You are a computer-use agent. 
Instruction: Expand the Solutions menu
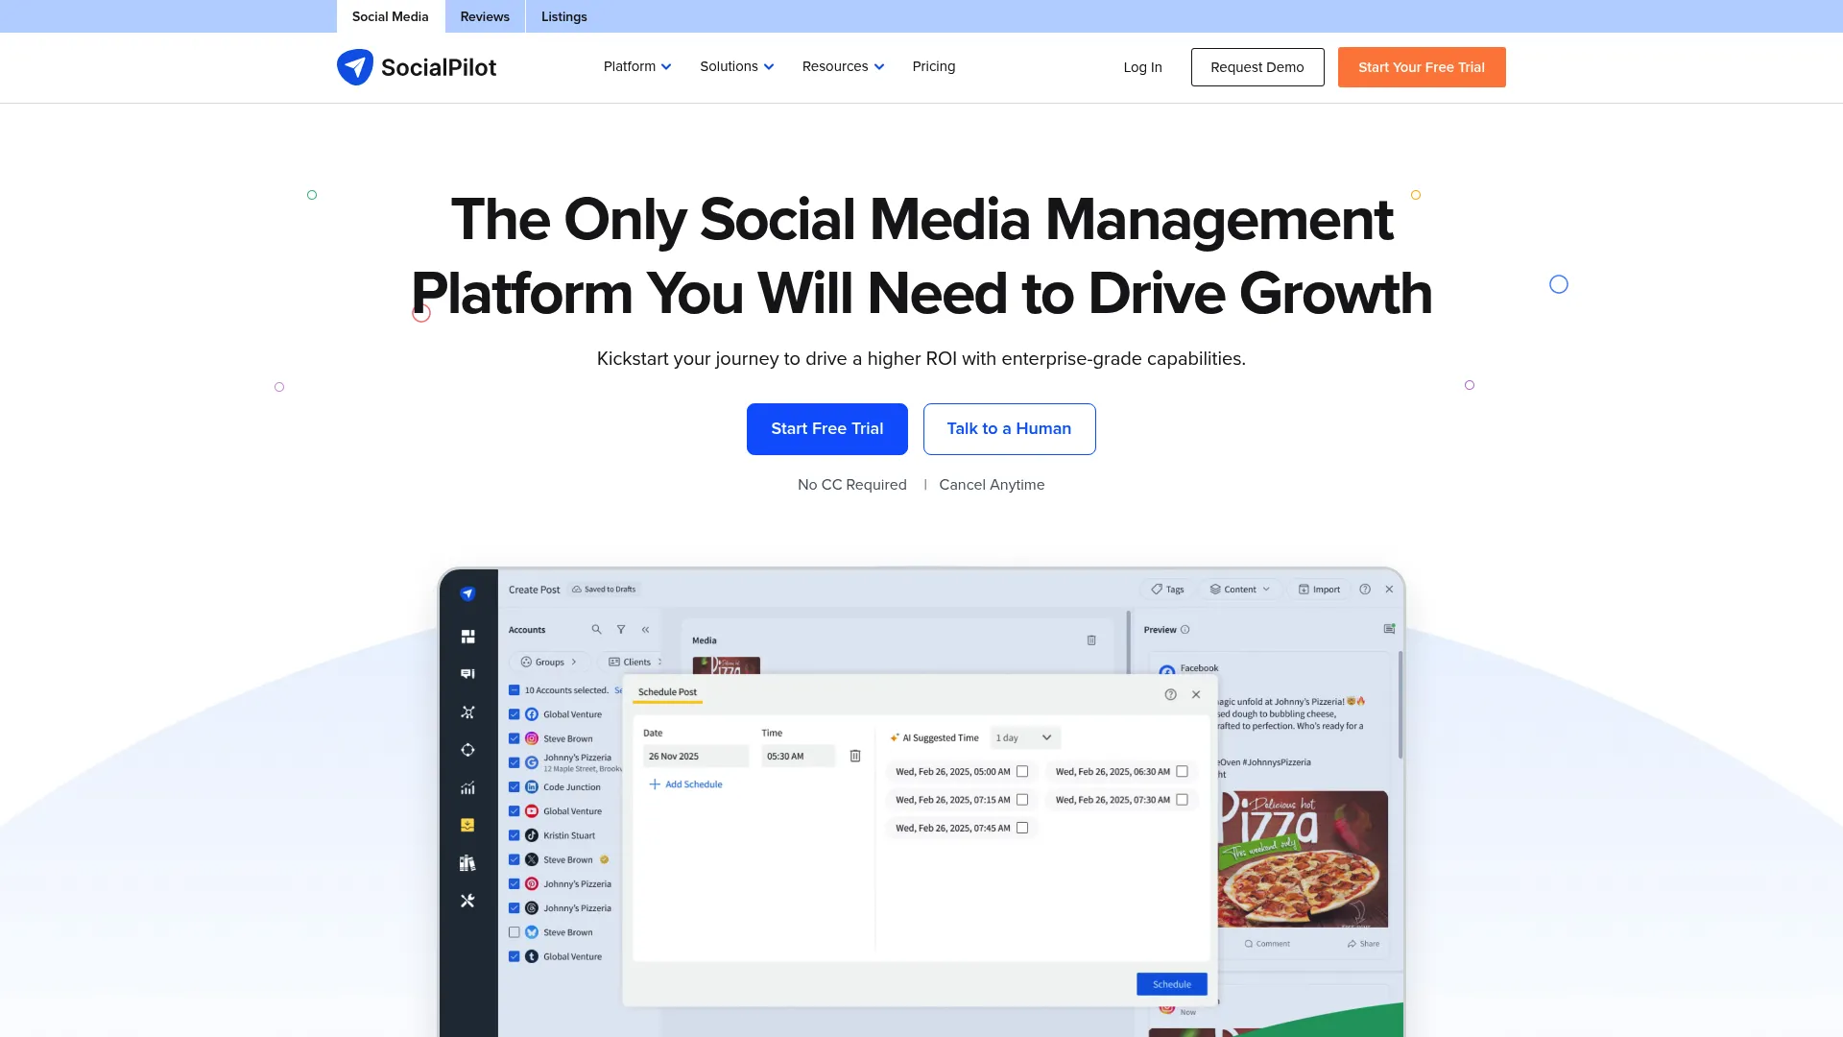point(736,66)
